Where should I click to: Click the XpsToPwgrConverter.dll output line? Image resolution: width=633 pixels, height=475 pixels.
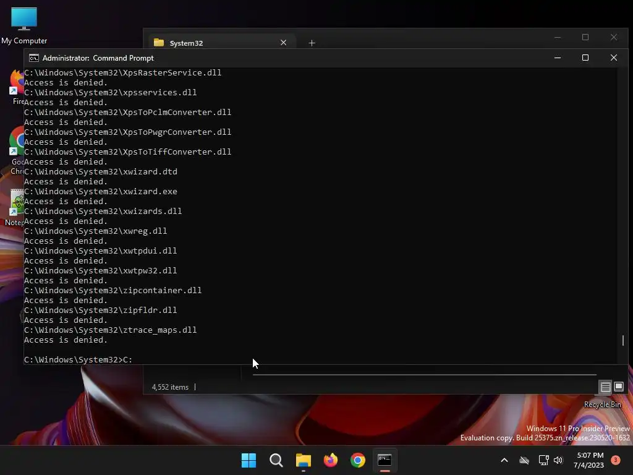[x=127, y=132]
